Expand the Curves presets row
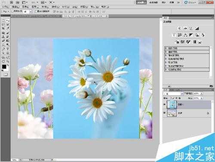The width and height of the screenshot is (215, 162). coord(166,52)
